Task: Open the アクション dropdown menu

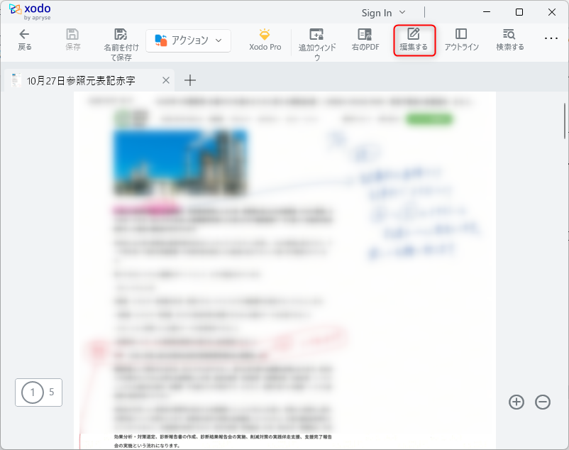Action: [x=188, y=40]
